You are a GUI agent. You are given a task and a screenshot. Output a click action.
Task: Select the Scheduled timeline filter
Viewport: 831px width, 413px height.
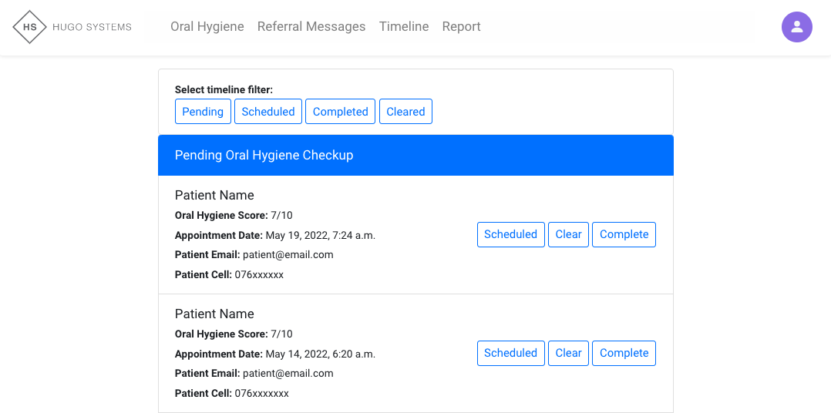pos(268,112)
